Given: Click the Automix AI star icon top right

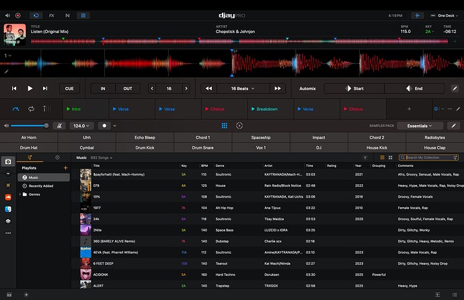Looking at the screenshot, I should [x=417, y=15].
